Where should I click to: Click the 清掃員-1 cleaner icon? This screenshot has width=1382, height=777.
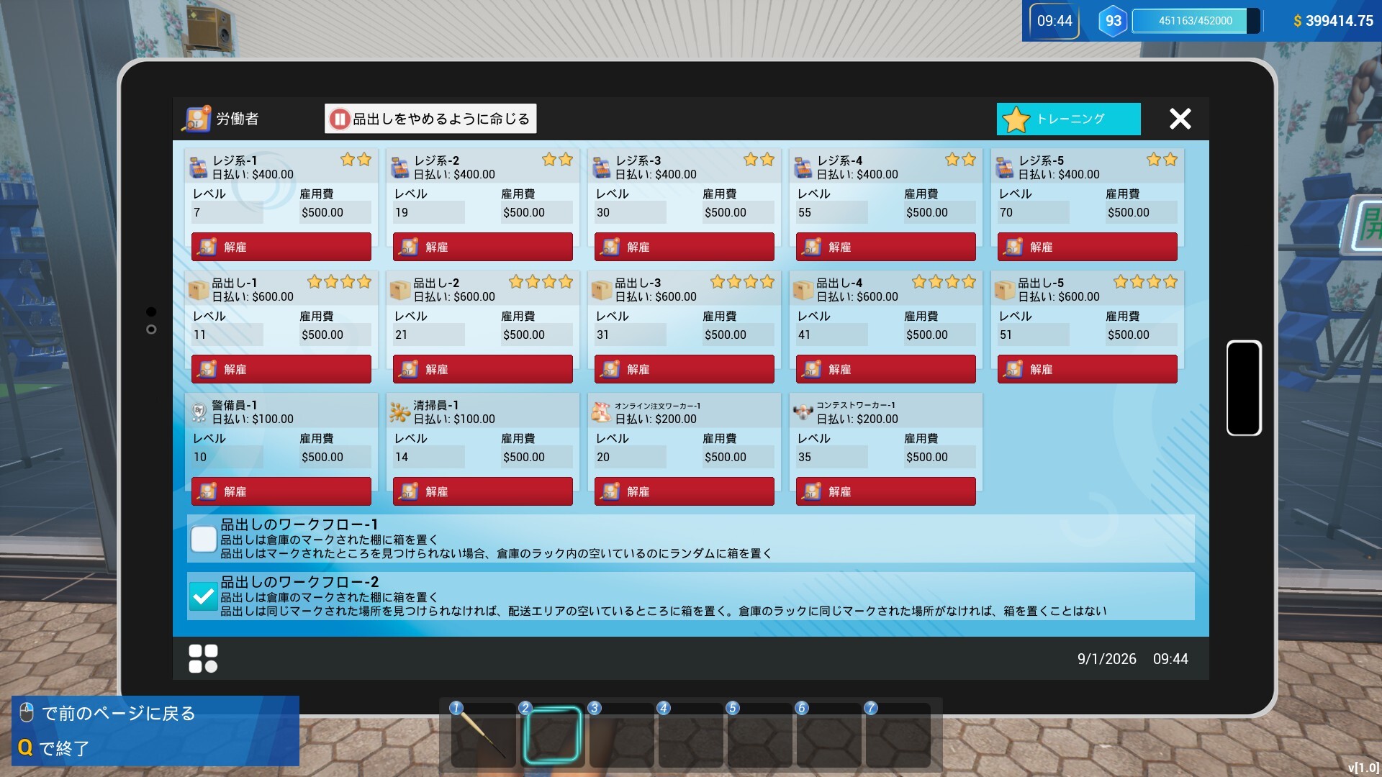click(x=399, y=412)
